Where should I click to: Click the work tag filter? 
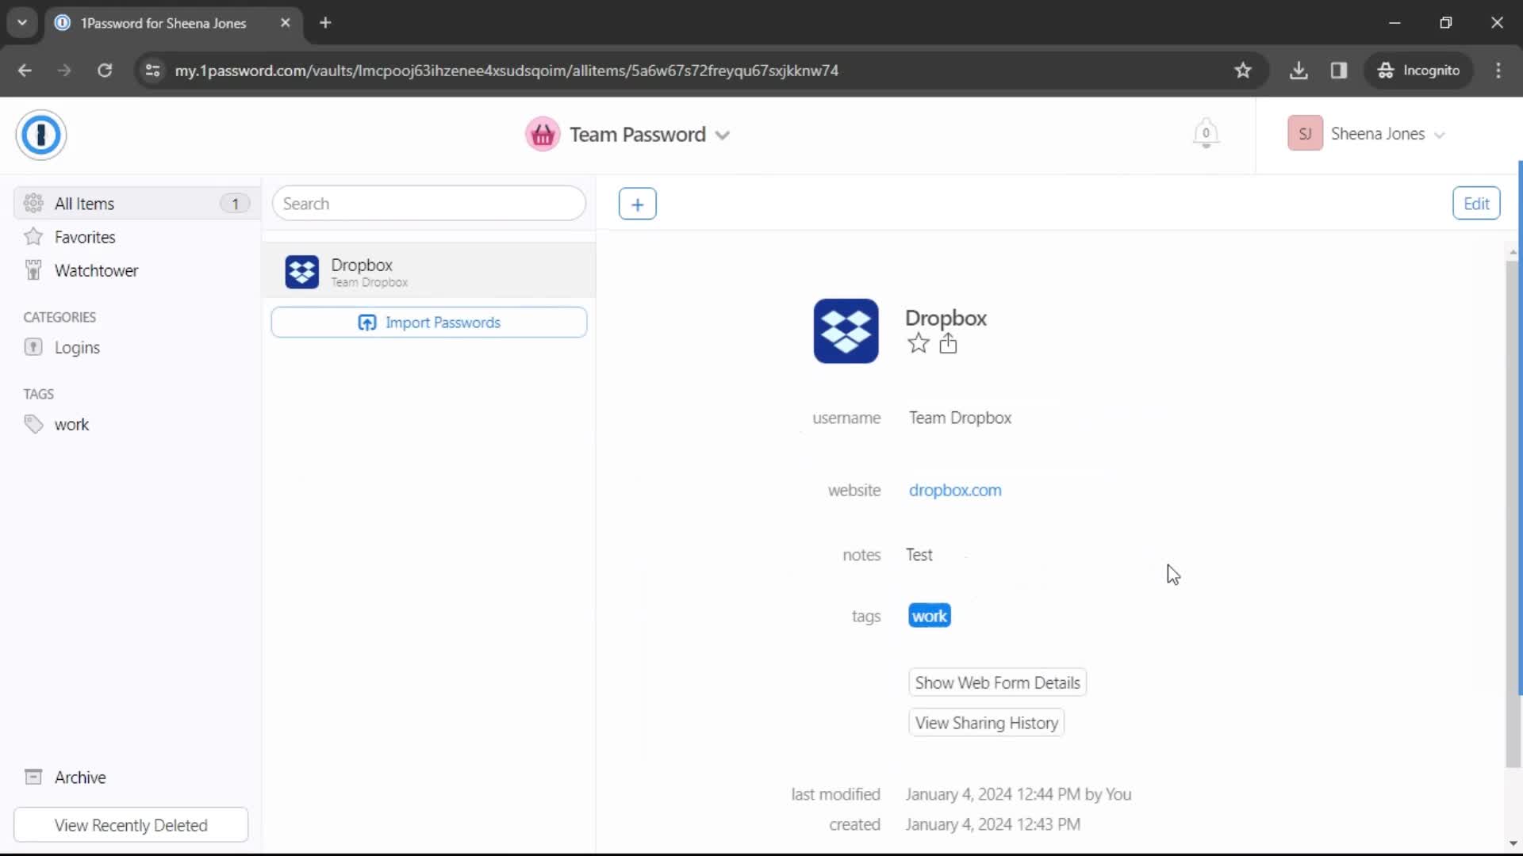pyautogui.click(x=71, y=424)
